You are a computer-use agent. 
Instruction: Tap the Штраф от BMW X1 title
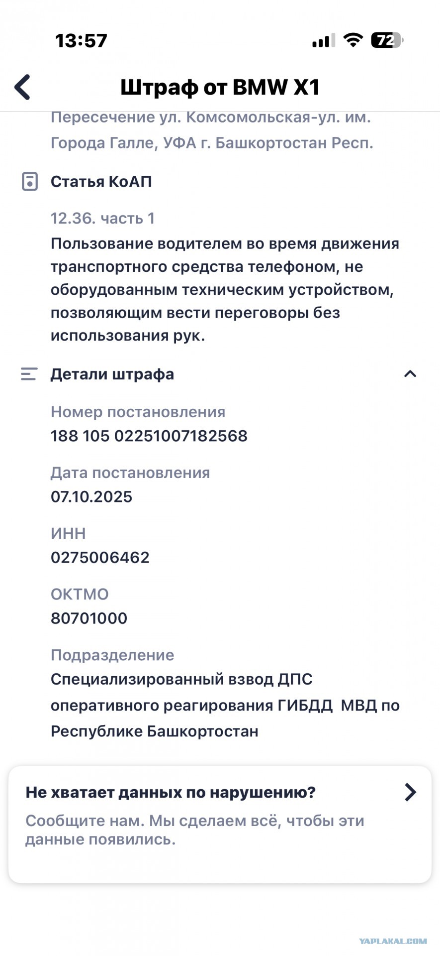point(220,87)
